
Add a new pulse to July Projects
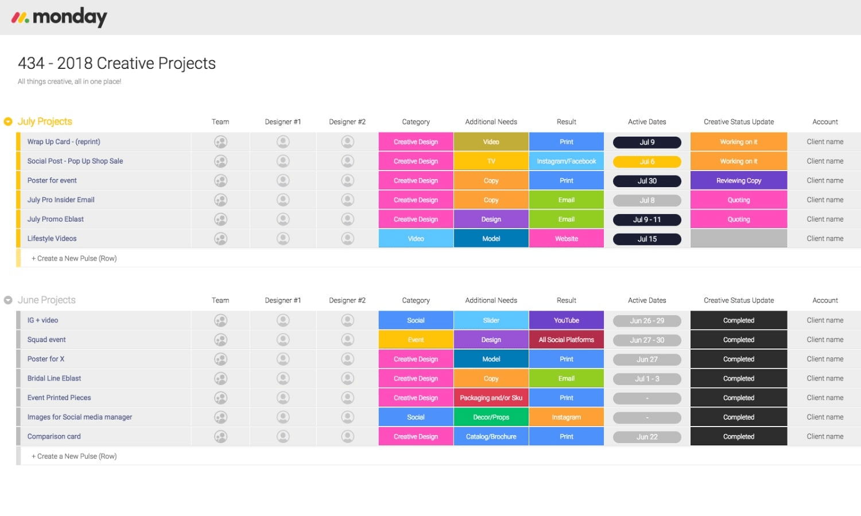pos(74,258)
